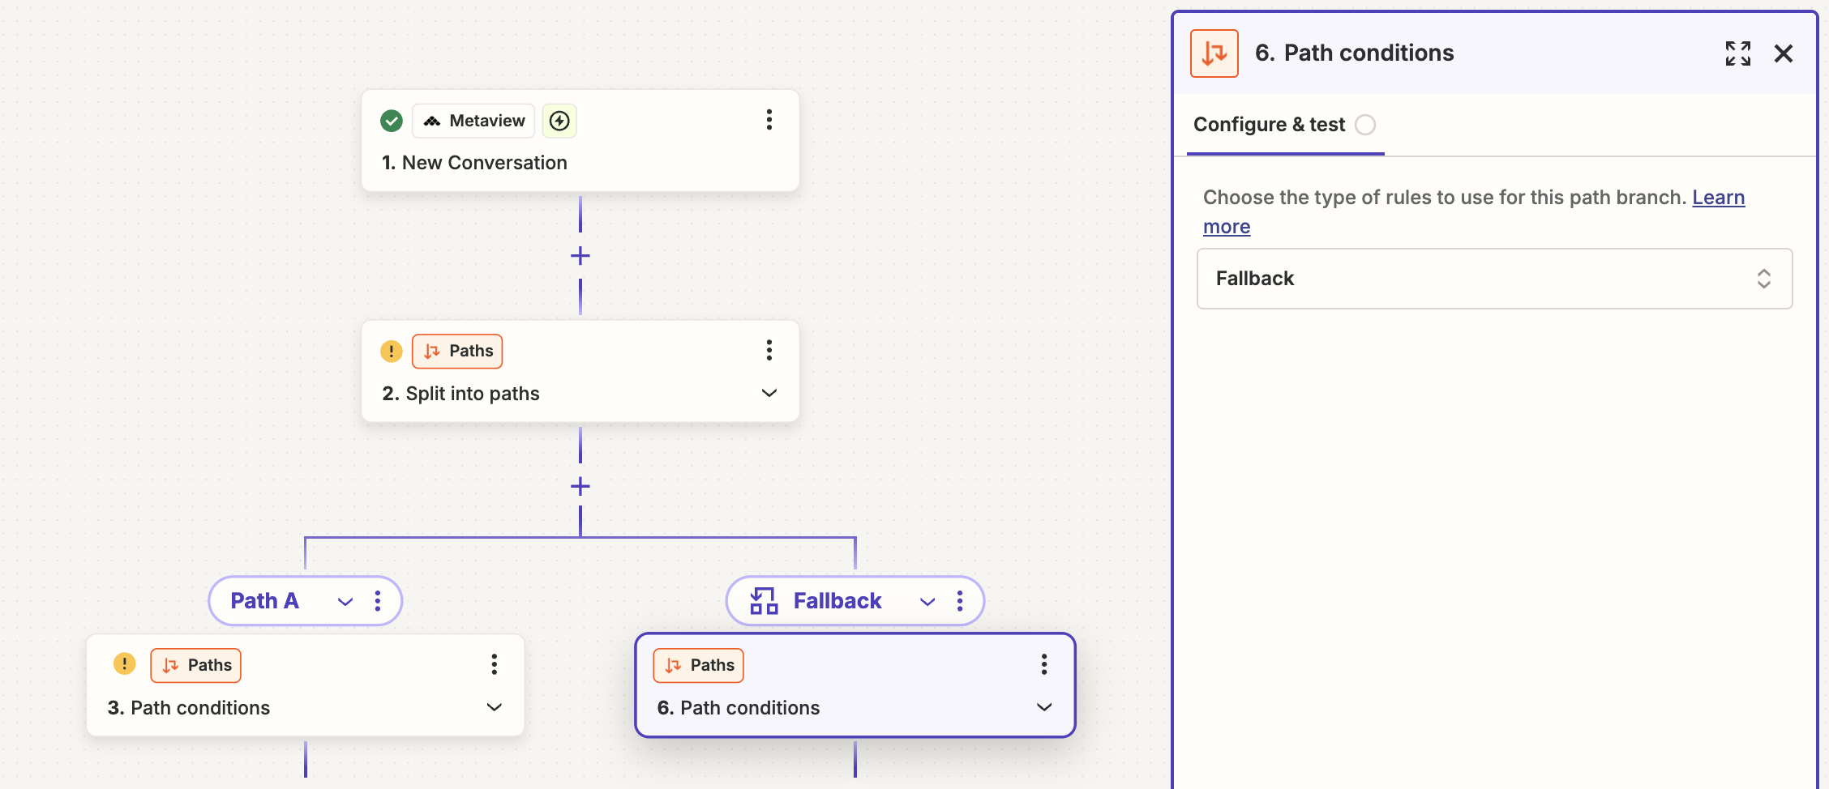Expand the Path A branch chevron

pyautogui.click(x=345, y=601)
